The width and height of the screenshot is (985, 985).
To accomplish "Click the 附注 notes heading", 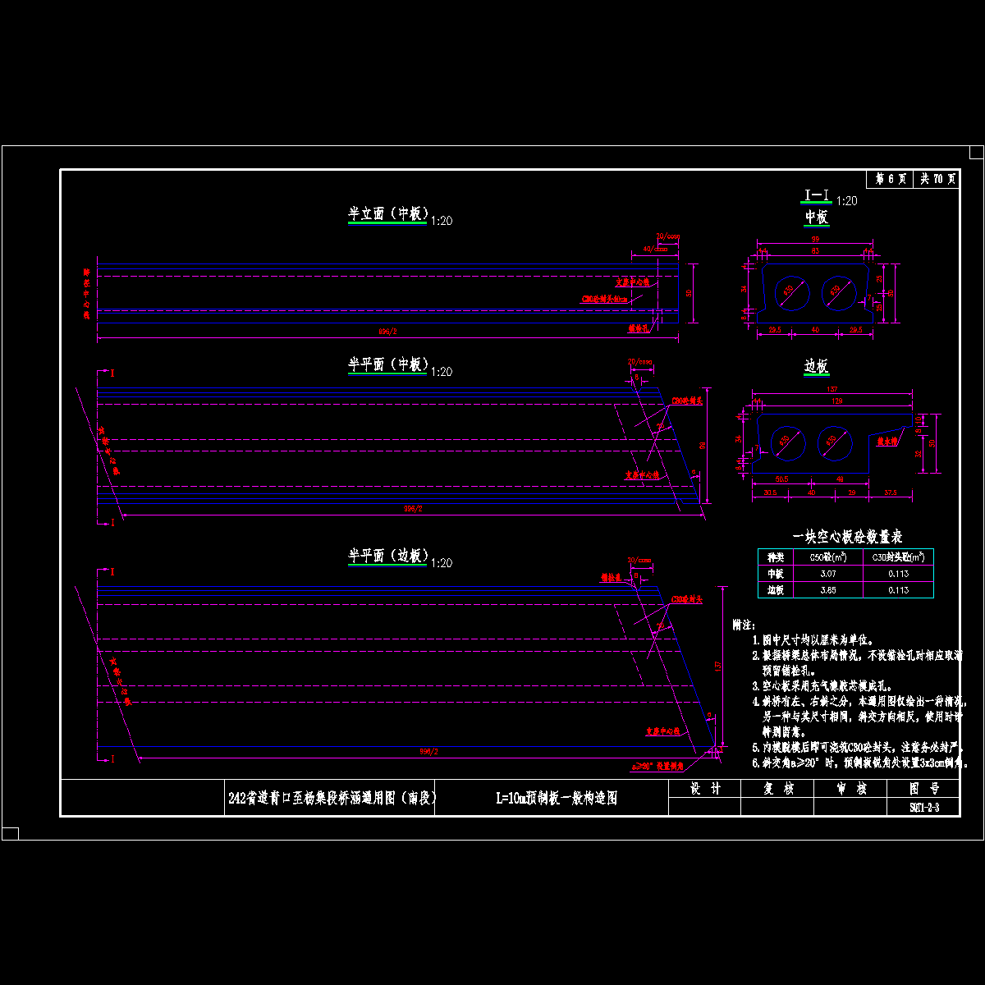I will coord(744,625).
